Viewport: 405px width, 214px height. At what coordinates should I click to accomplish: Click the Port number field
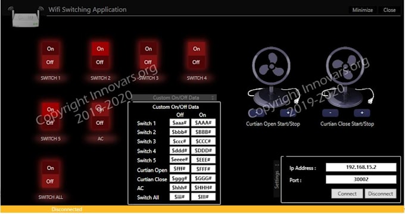[x=361, y=180]
